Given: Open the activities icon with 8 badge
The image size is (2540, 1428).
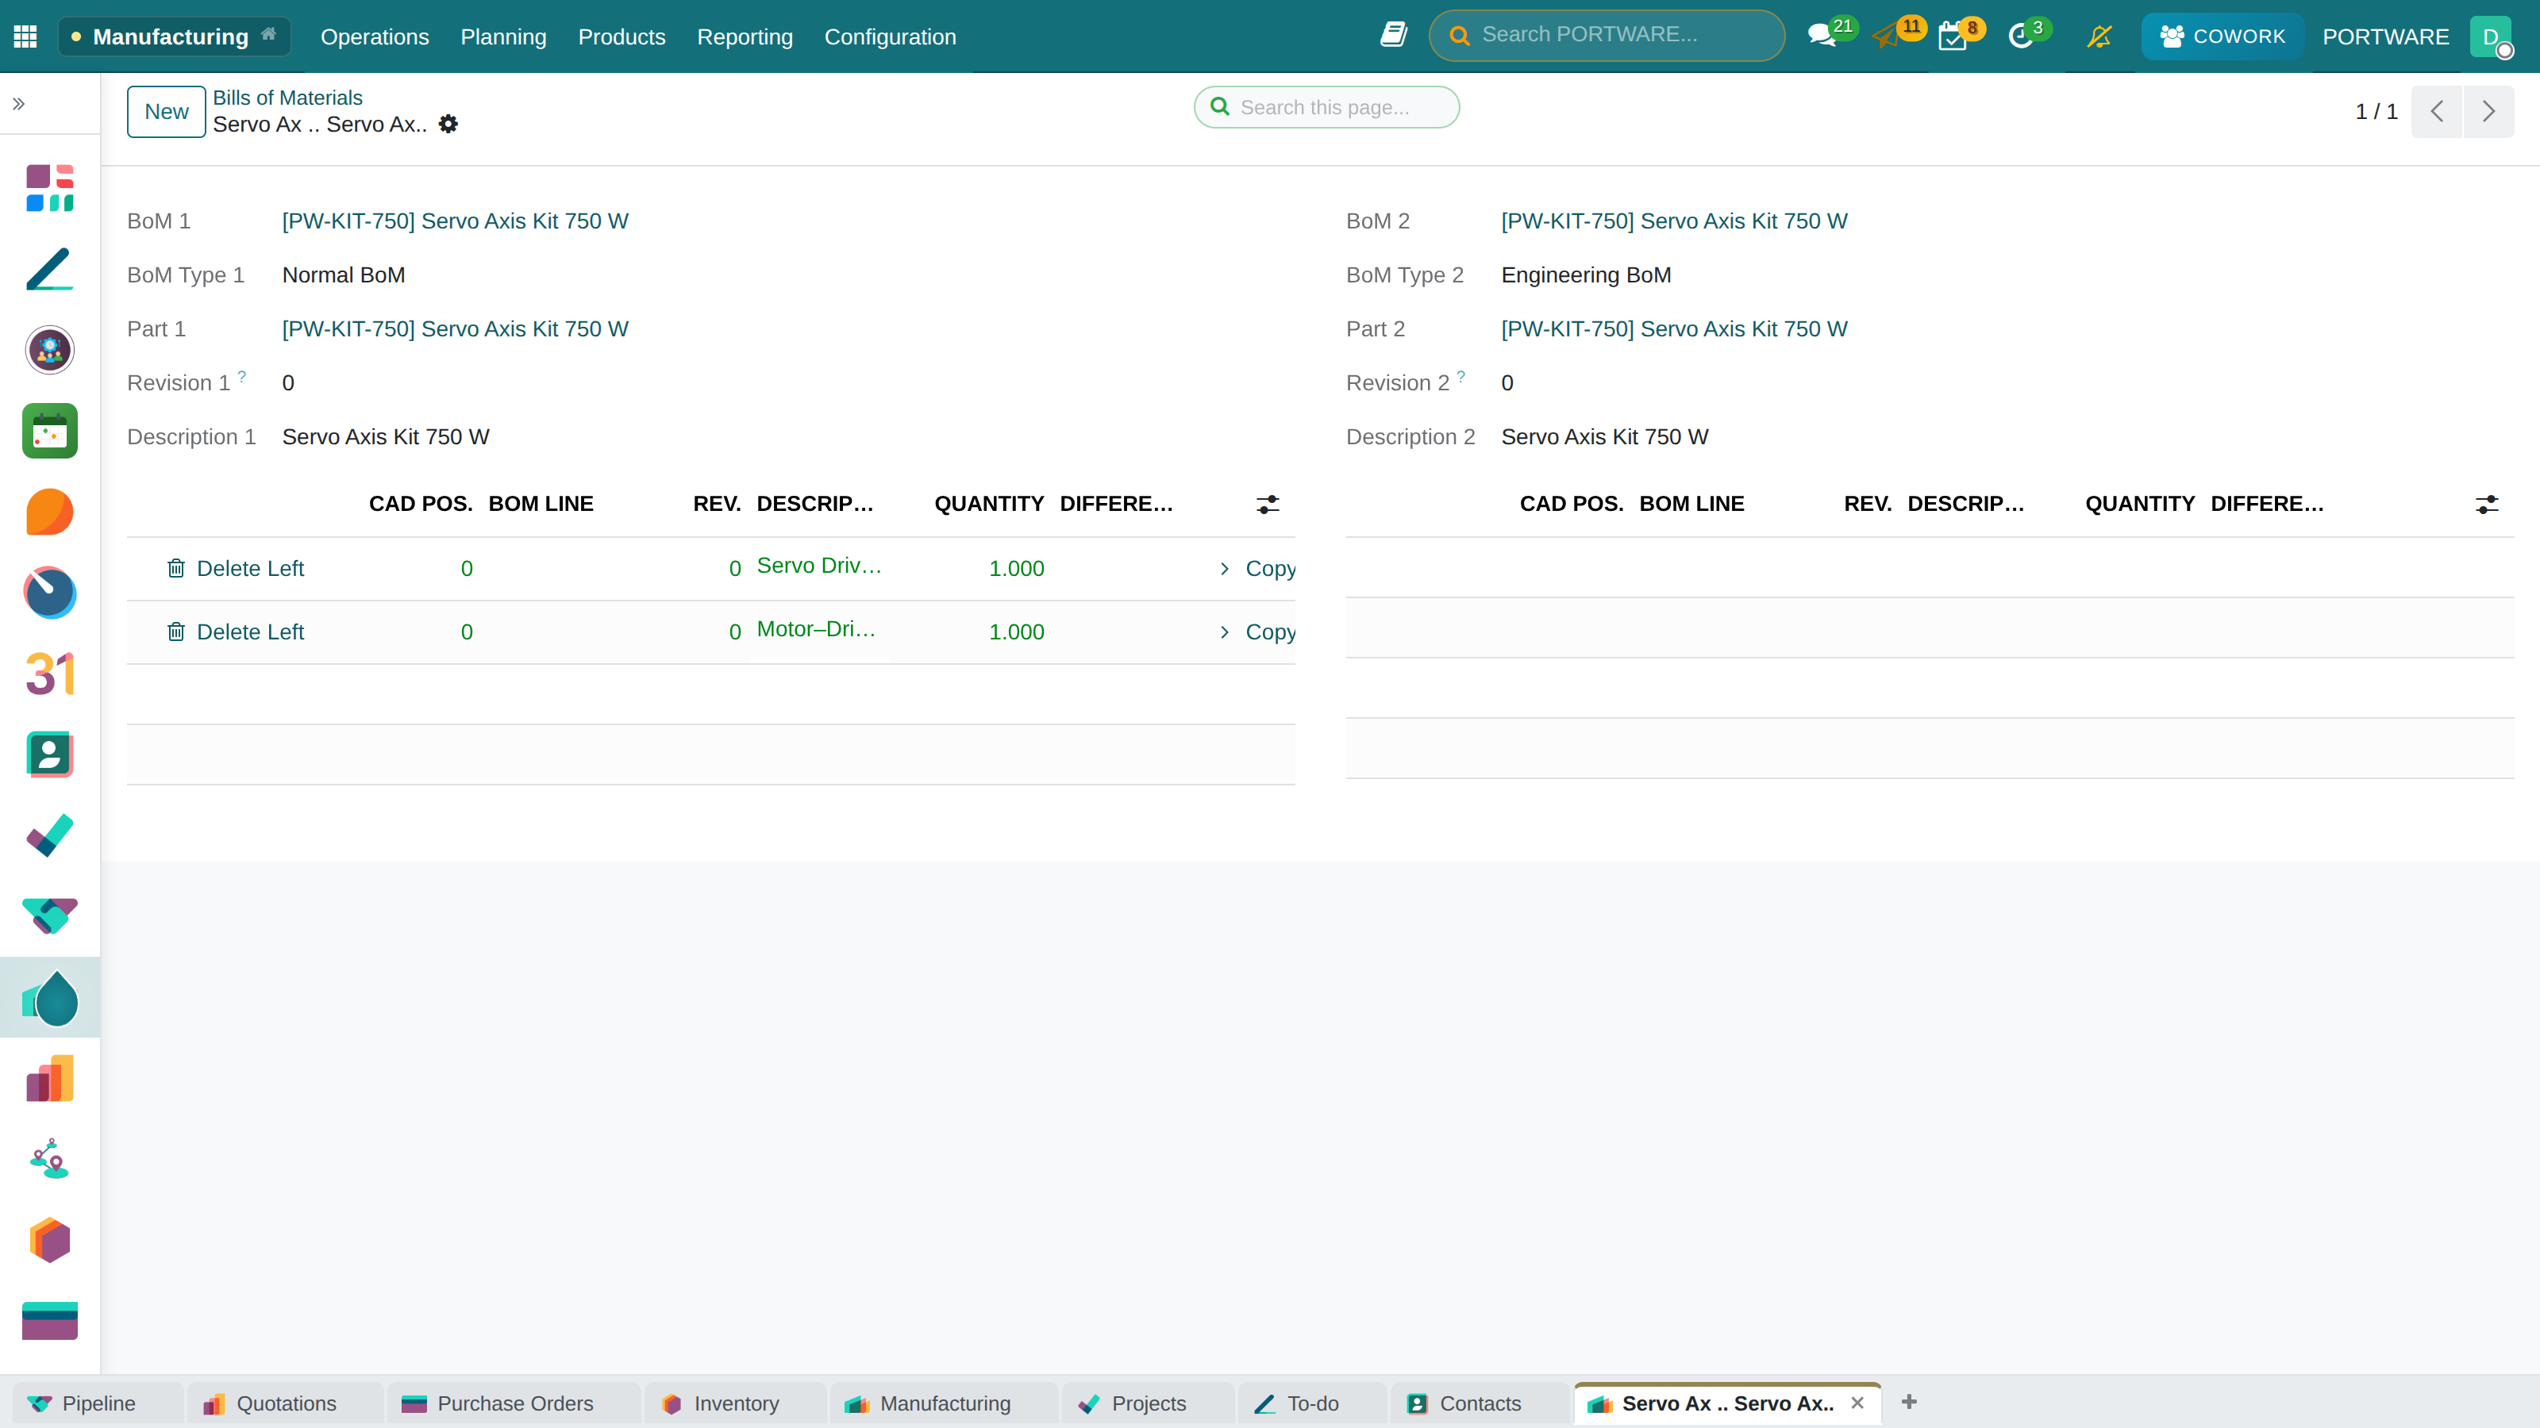Looking at the screenshot, I should 1953,36.
